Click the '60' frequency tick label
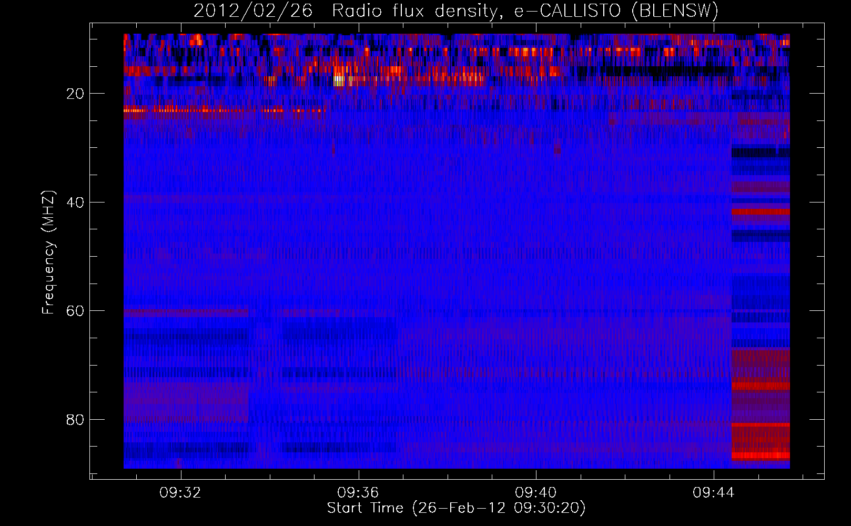The height and width of the screenshot is (526, 851). (75, 311)
